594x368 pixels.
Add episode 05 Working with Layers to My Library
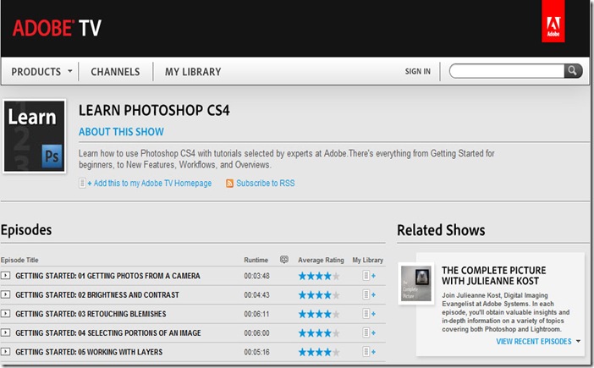(x=369, y=352)
